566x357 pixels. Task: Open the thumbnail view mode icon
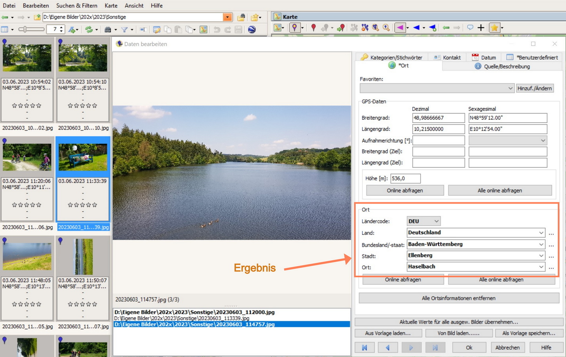click(5, 29)
